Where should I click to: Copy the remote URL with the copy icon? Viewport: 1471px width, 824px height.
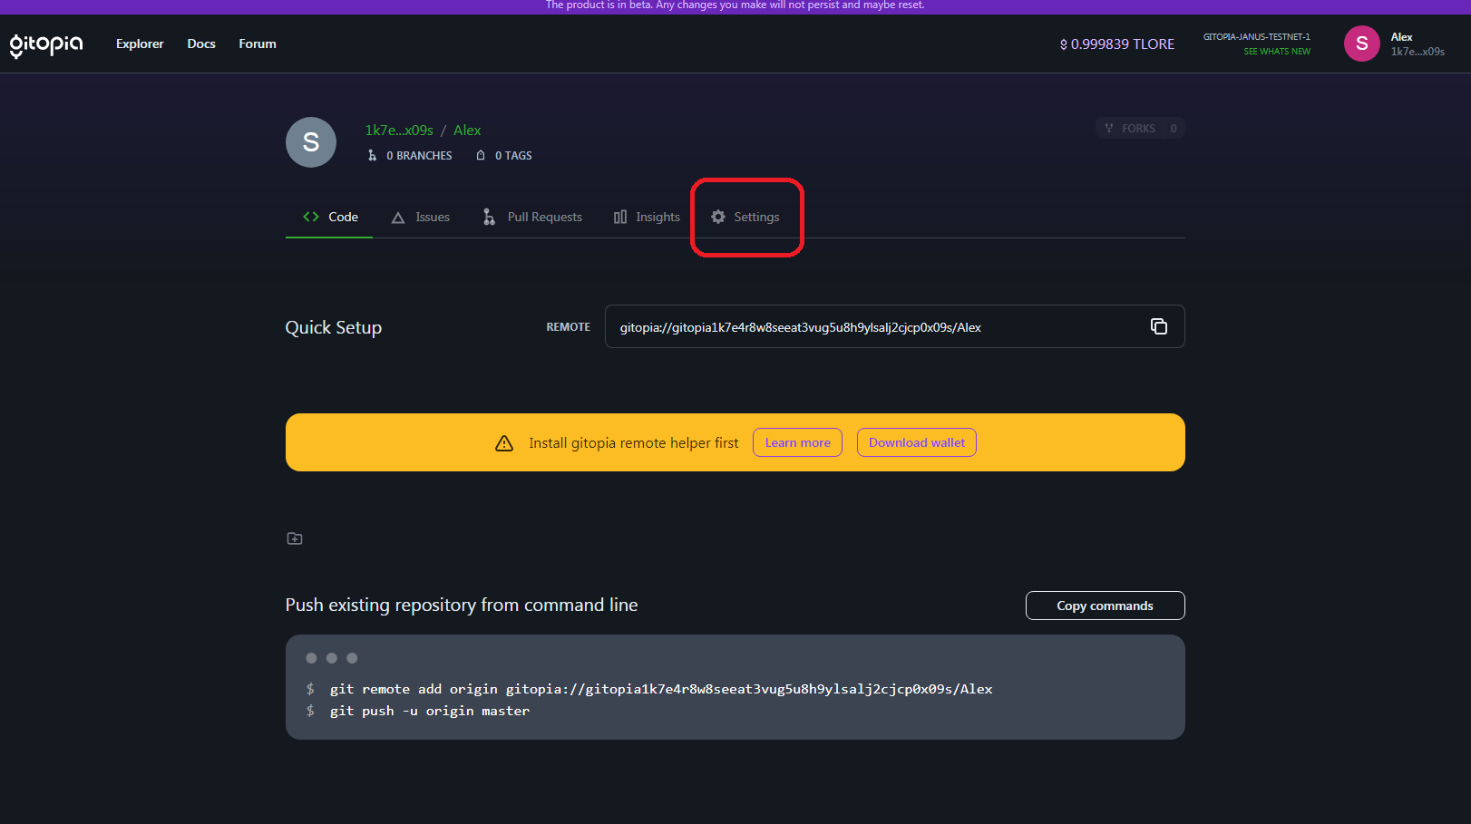pyautogui.click(x=1158, y=326)
